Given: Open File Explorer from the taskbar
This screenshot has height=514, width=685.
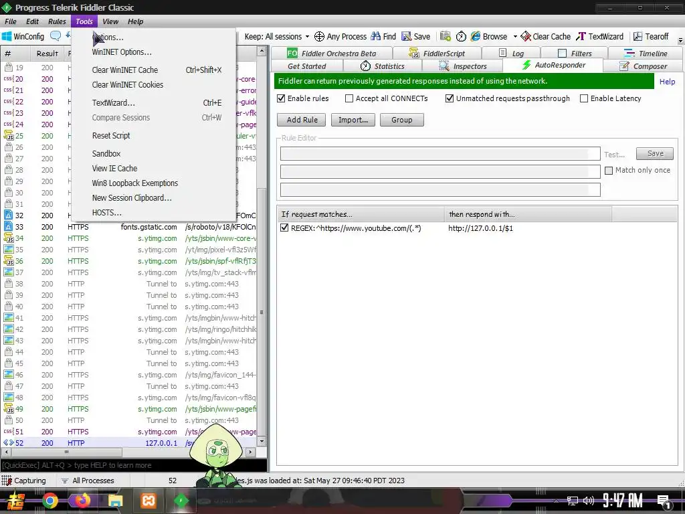Looking at the screenshot, I should 116,501.
